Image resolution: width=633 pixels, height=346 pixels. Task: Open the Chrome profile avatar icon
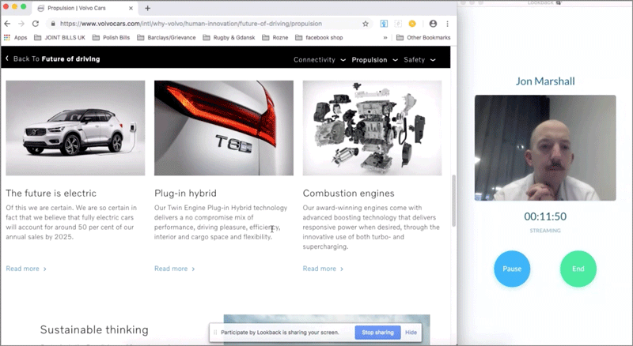click(433, 24)
